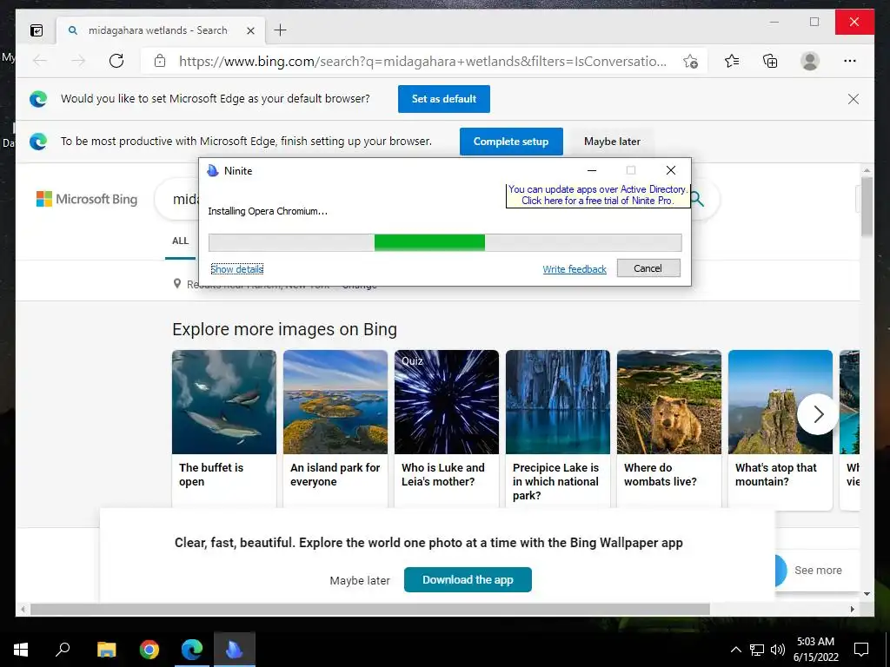Open Google Chrome from taskbar
The image size is (890, 667).
click(149, 650)
